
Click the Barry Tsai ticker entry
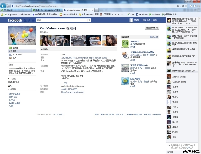(x=182, y=71)
